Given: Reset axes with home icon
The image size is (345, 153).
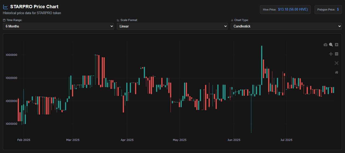Looking at the screenshot, I should tap(336, 72).
